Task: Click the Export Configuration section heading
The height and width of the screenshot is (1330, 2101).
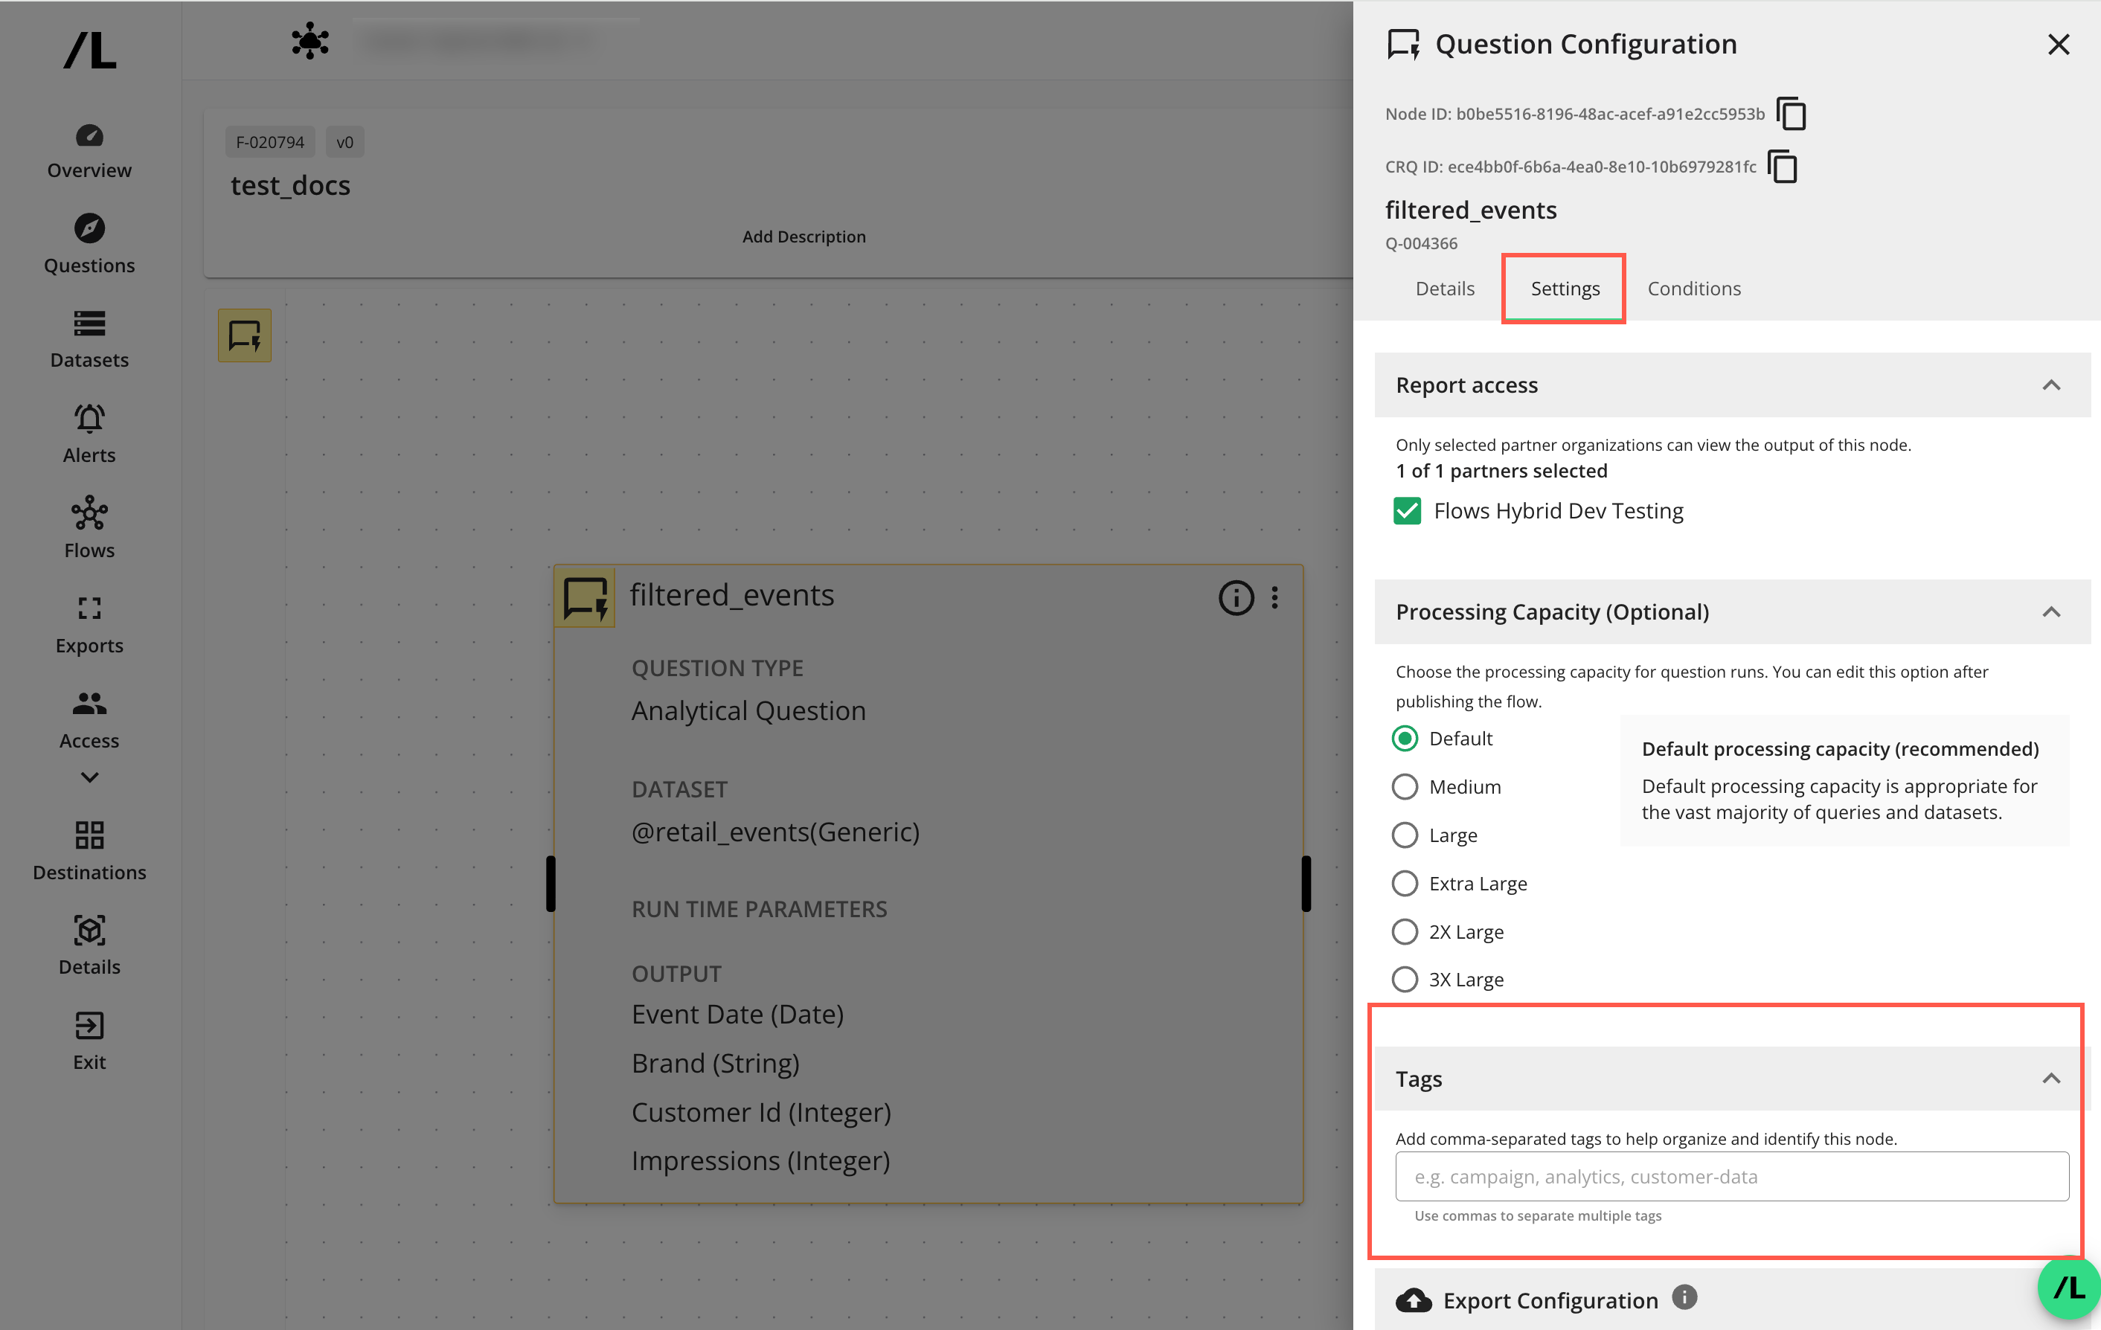Action: coord(1550,1300)
